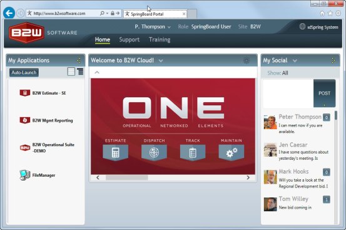Click the B2W site link
This screenshot has height=230, width=346.
[255, 27]
